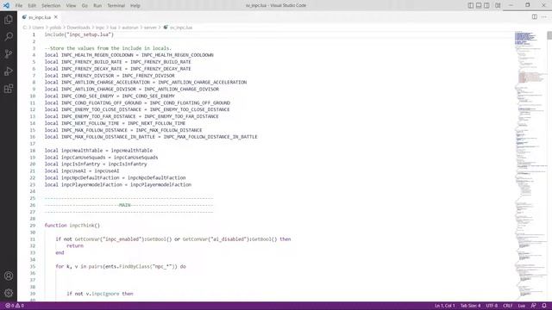Click the local inpcUseAI line
Image resolution: width=552 pixels, height=310 pixels.
pos(82,170)
